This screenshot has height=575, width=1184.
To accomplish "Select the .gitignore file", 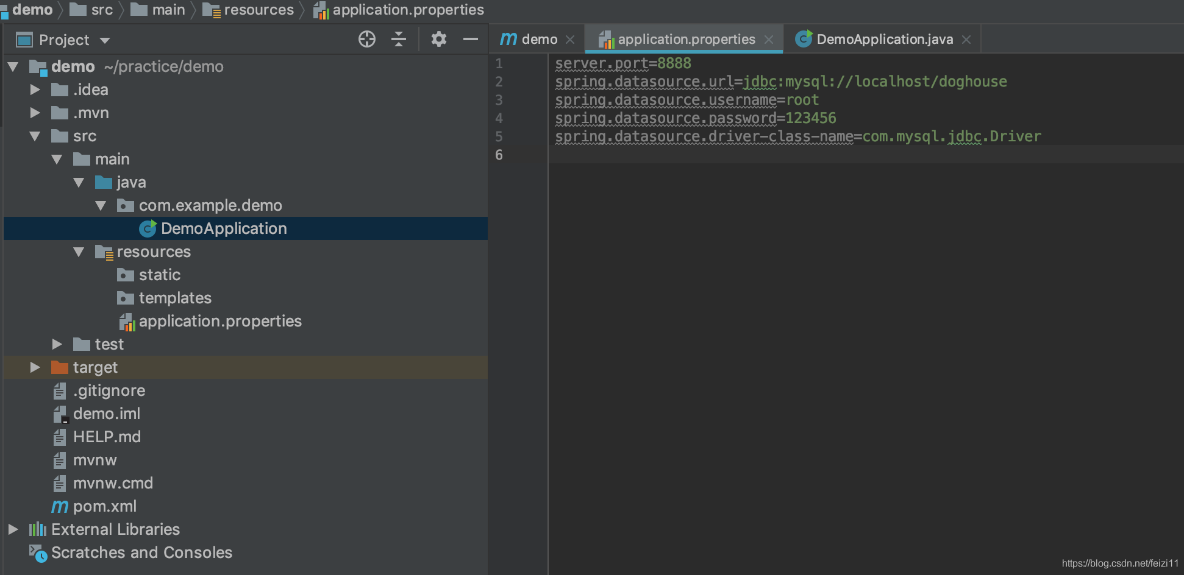I will pyautogui.click(x=109, y=390).
